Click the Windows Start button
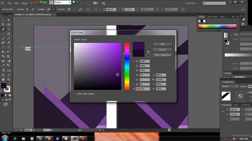This screenshot has height=141, width=252. point(5,138)
